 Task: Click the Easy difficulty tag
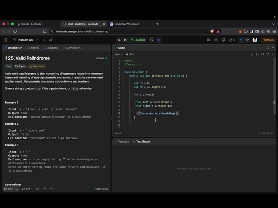coord(9,66)
